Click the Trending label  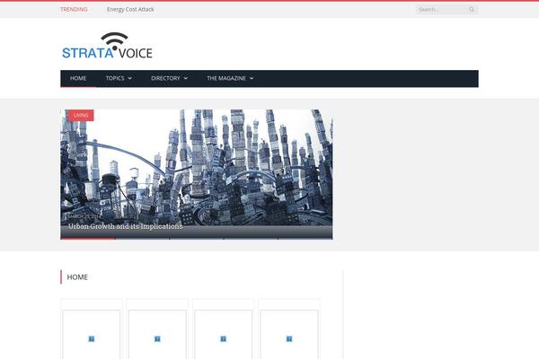[74, 10]
